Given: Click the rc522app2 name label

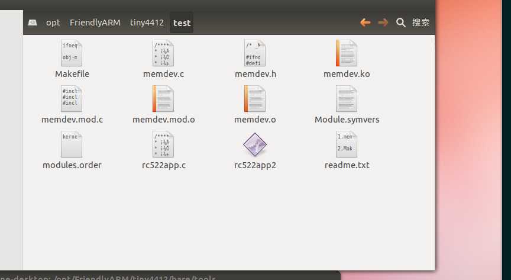Looking at the screenshot, I should [x=255, y=165].
